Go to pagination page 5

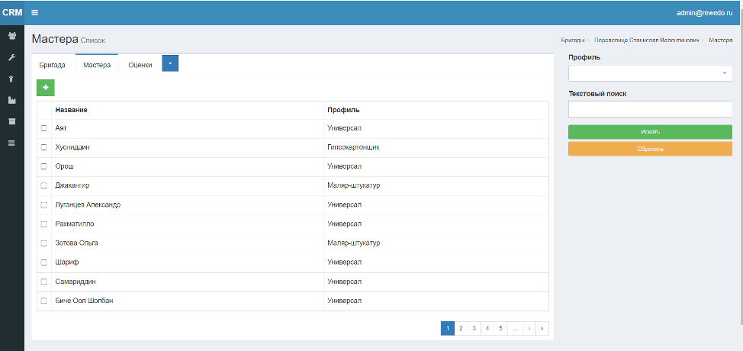pos(500,328)
